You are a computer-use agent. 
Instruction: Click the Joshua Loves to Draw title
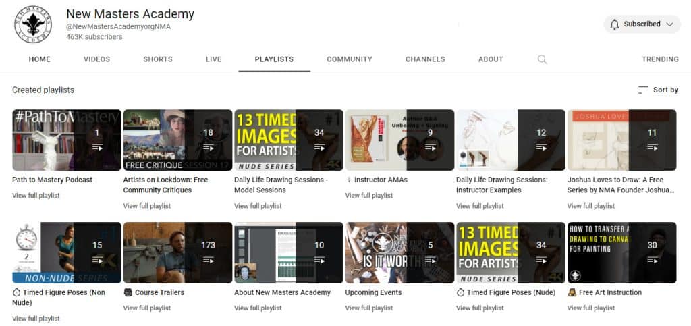tap(621, 185)
